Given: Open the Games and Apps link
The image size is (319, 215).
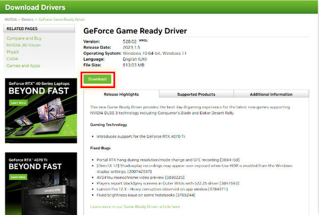Looking at the screenshot, I should click(x=23, y=66).
